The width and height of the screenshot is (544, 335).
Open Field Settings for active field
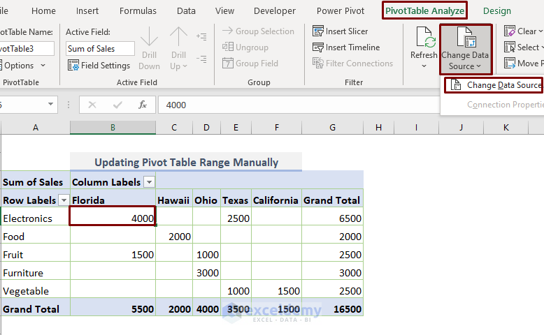click(99, 65)
